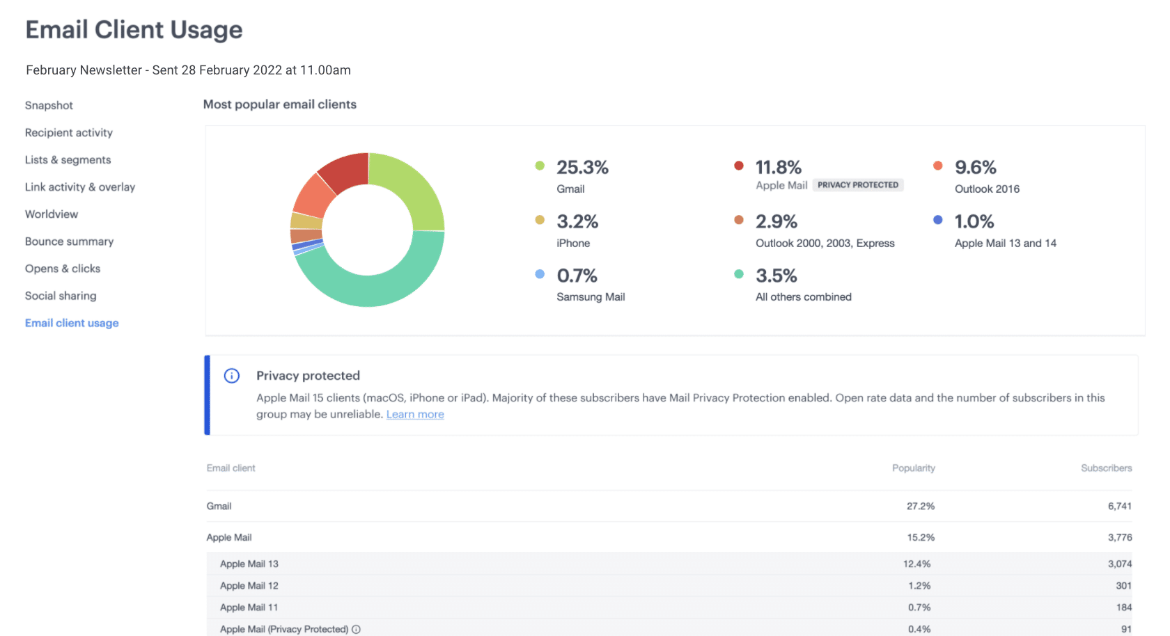The width and height of the screenshot is (1170, 636).
Task: Click the PRIVACY PROTECTED badge
Action: click(x=857, y=185)
